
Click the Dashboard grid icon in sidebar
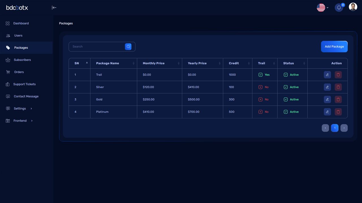[x=8, y=23]
